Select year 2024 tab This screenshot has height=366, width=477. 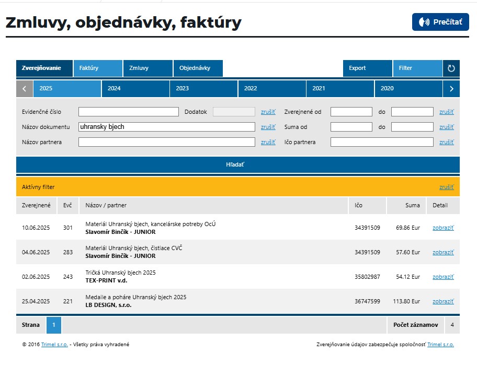coord(135,89)
